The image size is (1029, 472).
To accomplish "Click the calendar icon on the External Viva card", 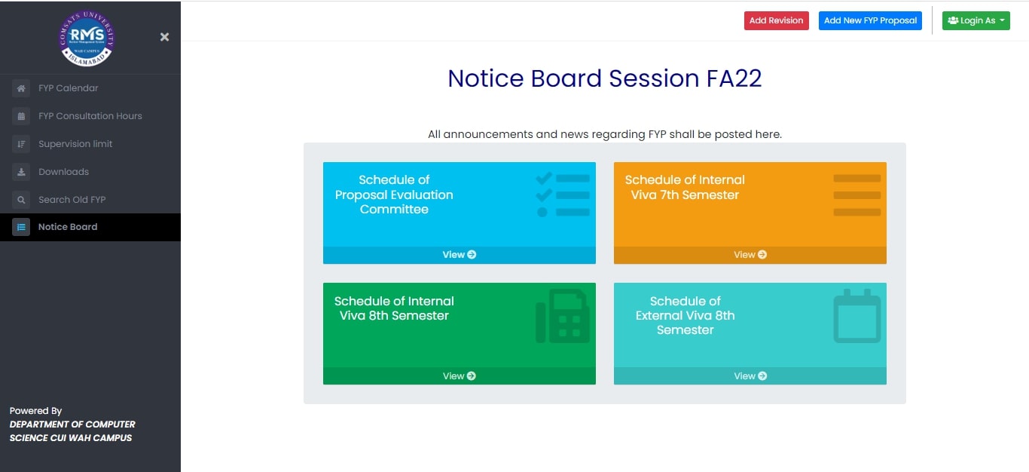I will click(x=857, y=316).
